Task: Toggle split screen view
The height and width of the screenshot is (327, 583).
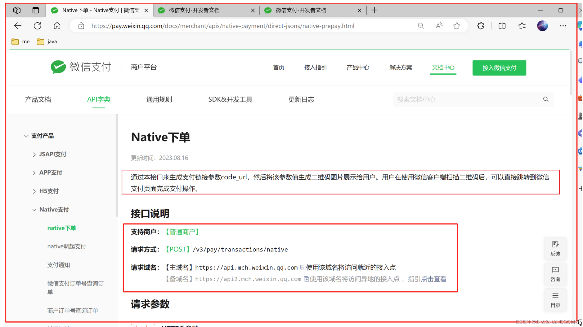Action: (x=502, y=26)
